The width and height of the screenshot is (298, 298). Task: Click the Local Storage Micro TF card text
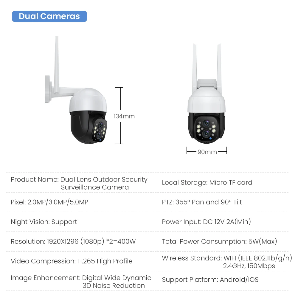pos(207,182)
